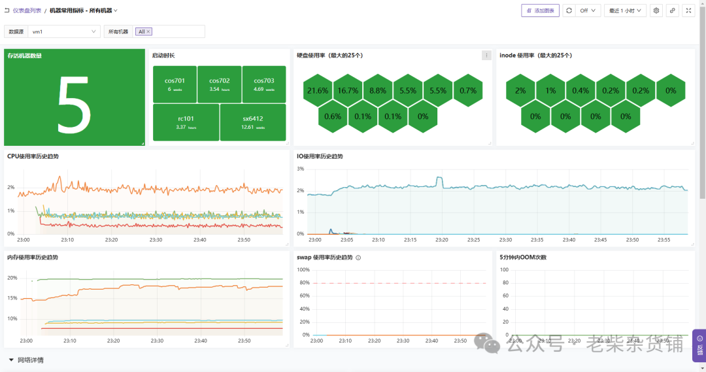Click the 添加图表 button
The height and width of the screenshot is (372, 706).
541,10
